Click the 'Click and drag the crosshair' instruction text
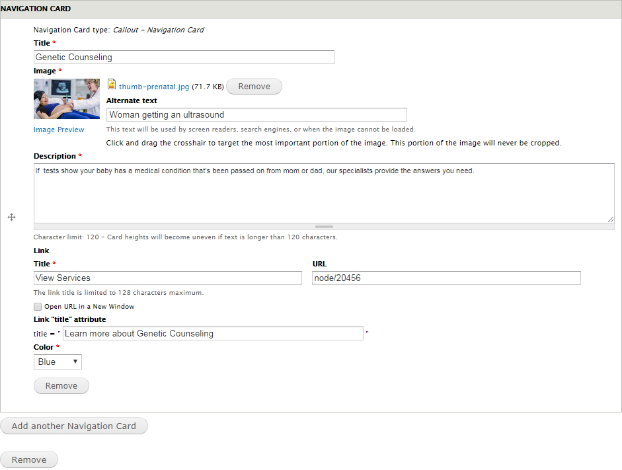The image size is (622, 470). point(334,143)
